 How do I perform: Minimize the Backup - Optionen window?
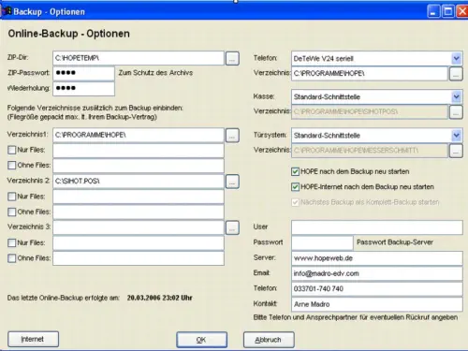[x=433, y=11]
